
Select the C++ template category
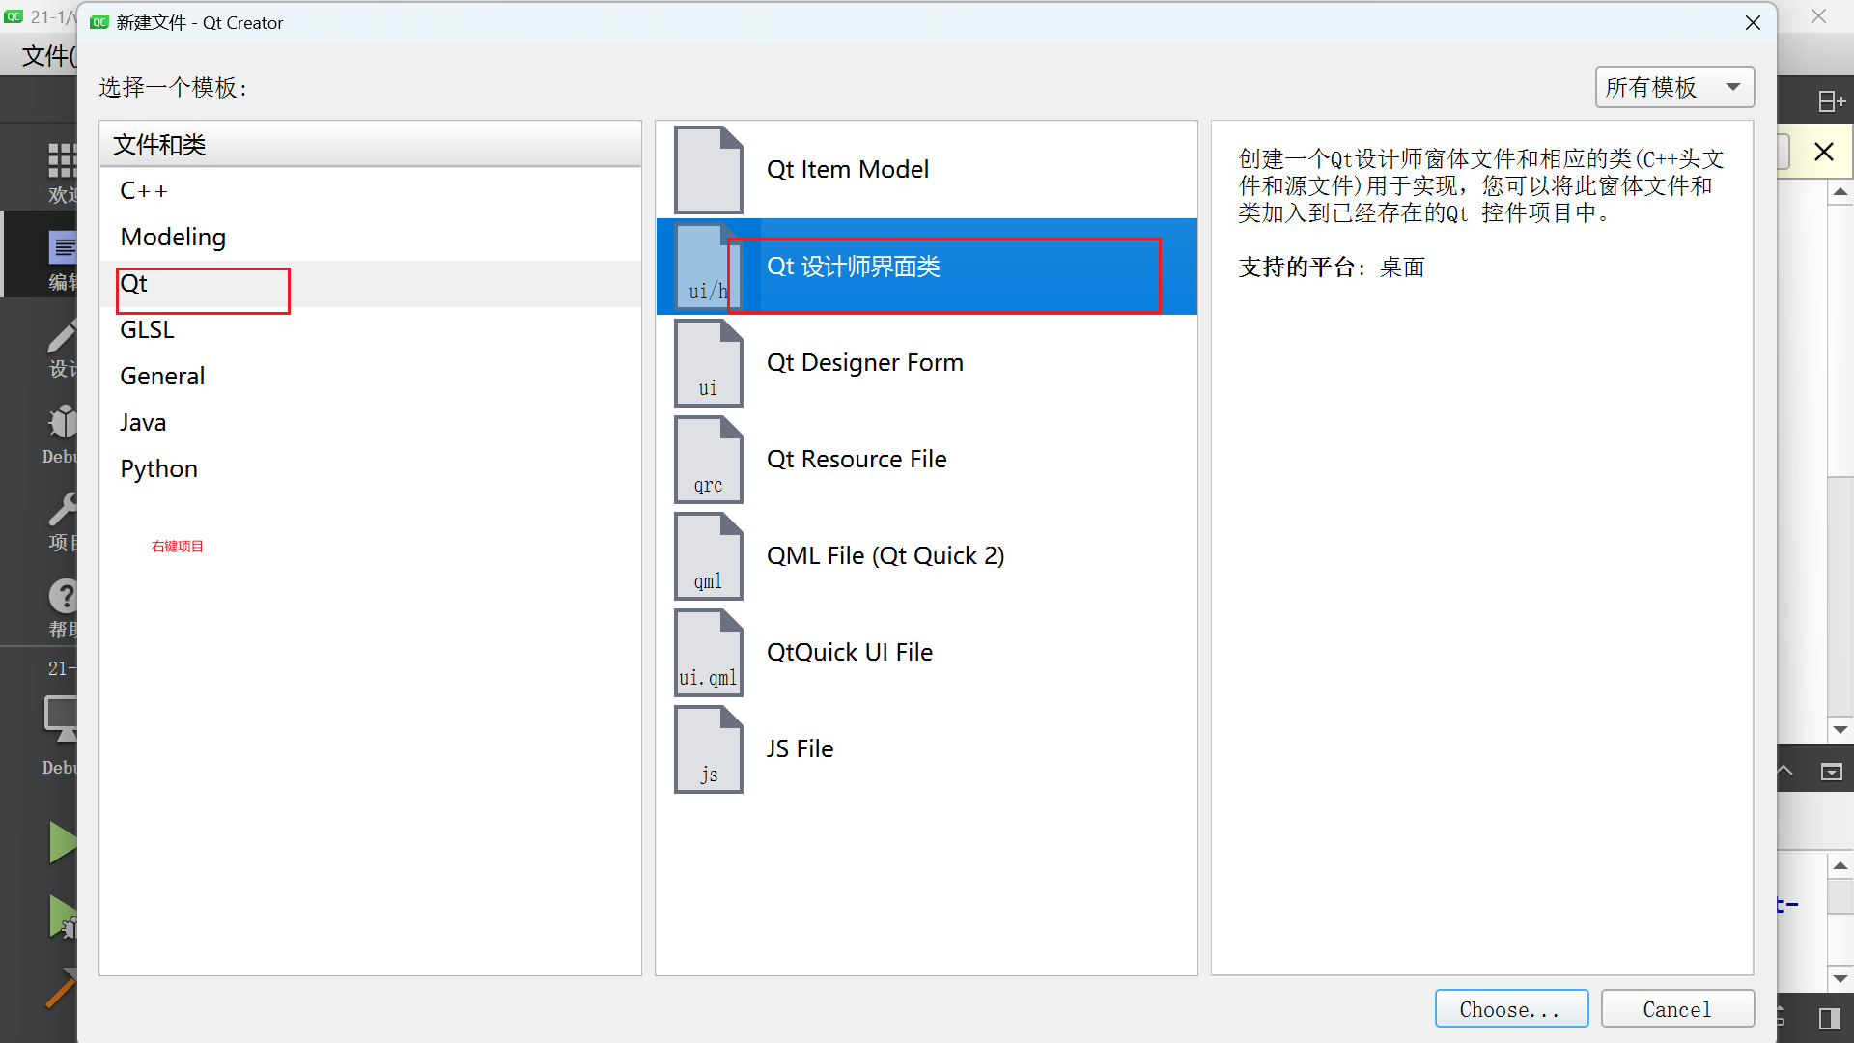pyautogui.click(x=143, y=190)
